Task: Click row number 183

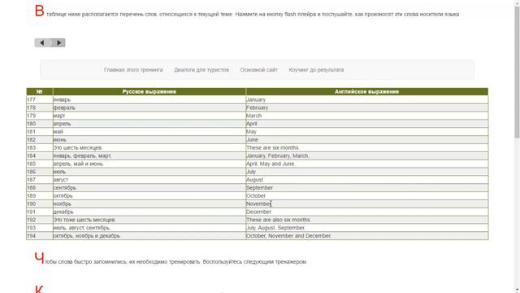Action: [x=31, y=148]
